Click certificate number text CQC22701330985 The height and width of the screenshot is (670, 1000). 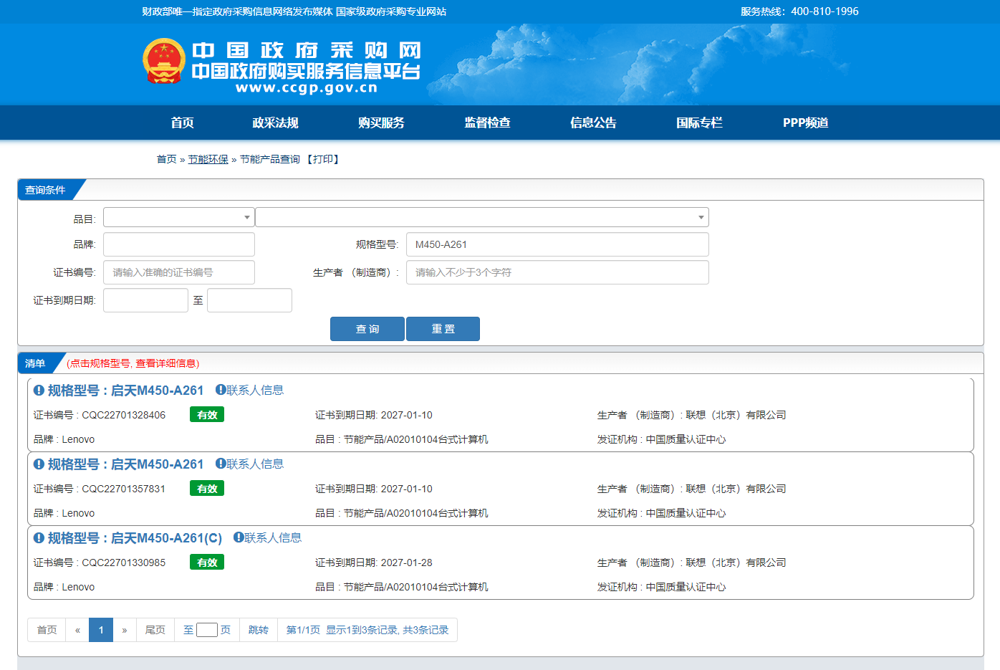coord(124,563)
